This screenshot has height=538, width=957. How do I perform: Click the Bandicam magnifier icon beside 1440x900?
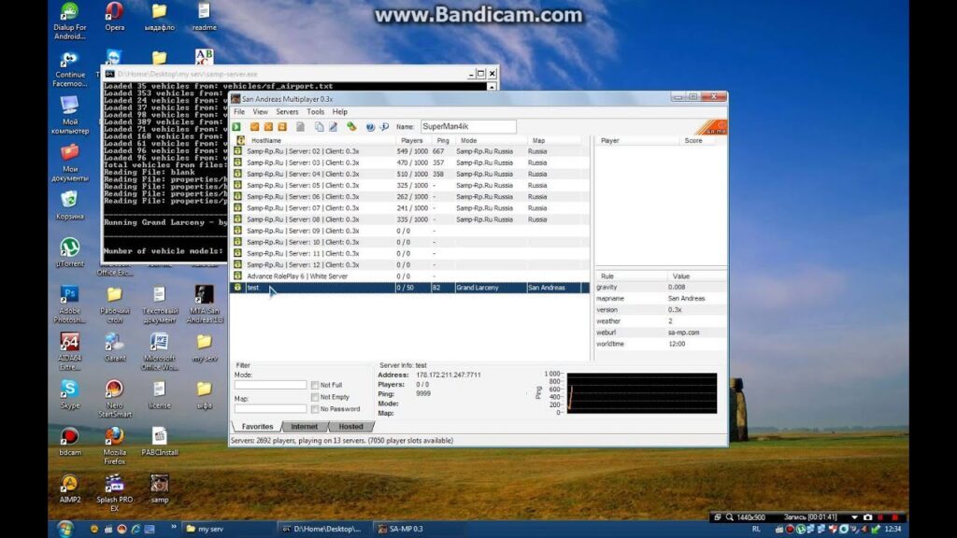coord(729,517)
